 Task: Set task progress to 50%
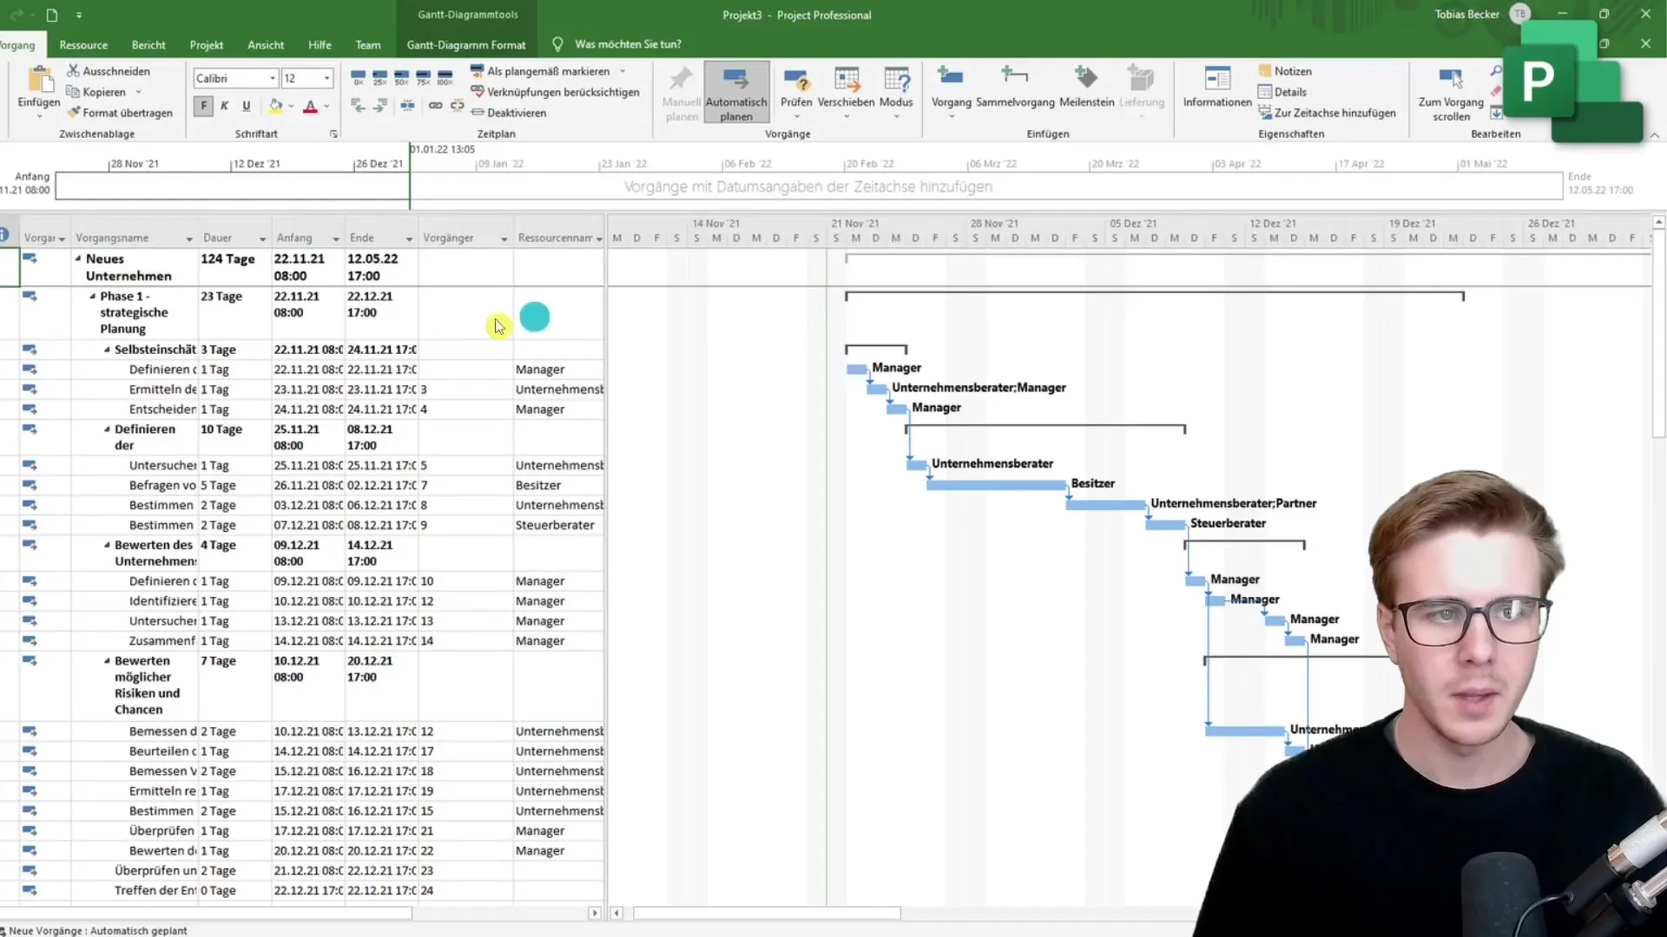tap(402, 78)
